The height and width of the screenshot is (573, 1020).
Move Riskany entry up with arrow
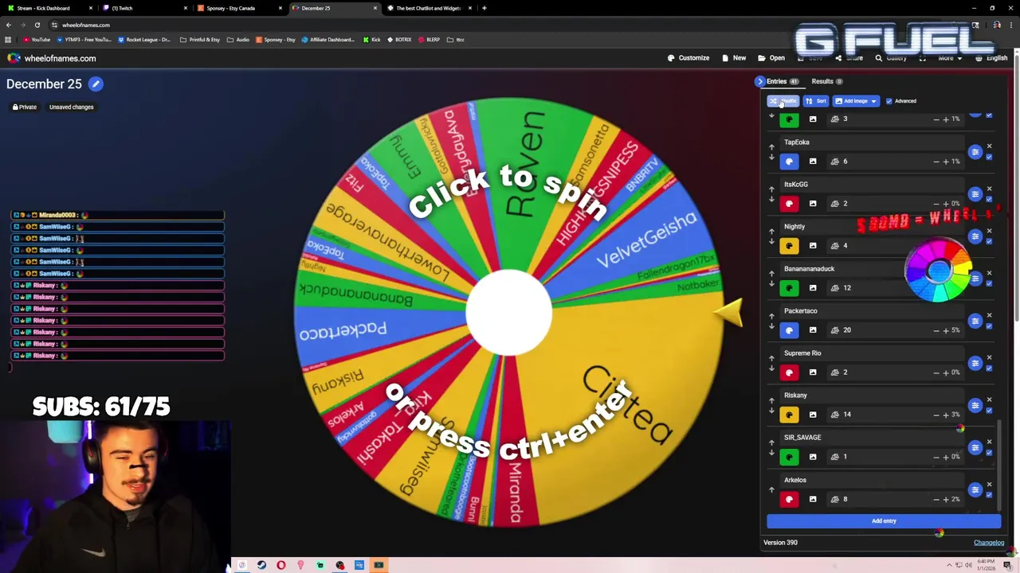(x=771, y=400)
